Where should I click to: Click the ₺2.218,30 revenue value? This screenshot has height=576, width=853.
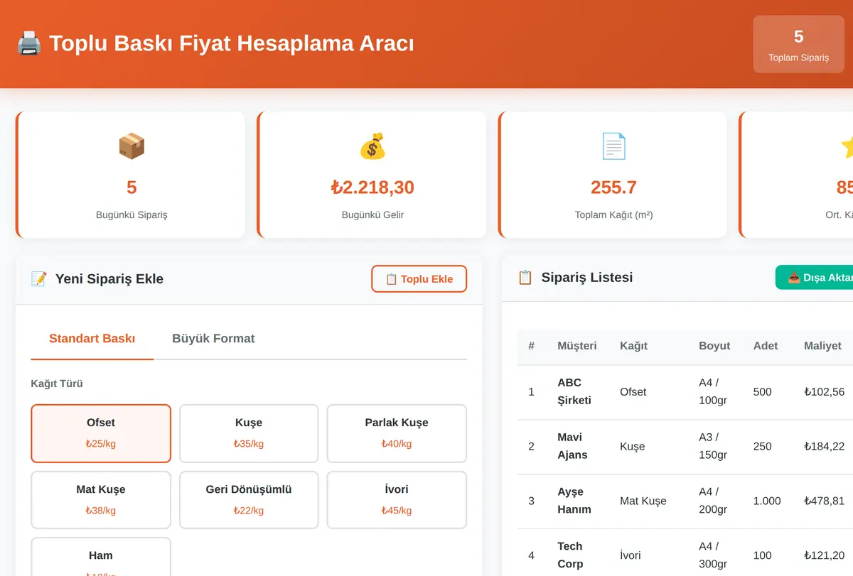pos(372,188)
